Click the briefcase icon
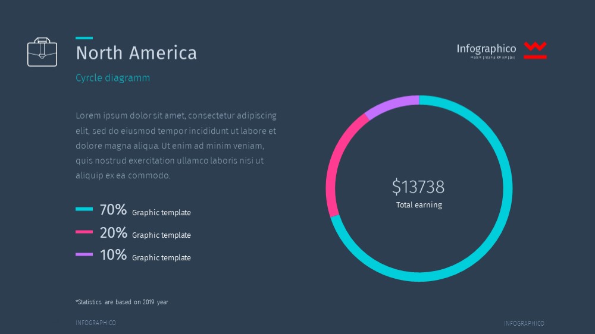This screenshot has width=595, height=334. [42, 52]
